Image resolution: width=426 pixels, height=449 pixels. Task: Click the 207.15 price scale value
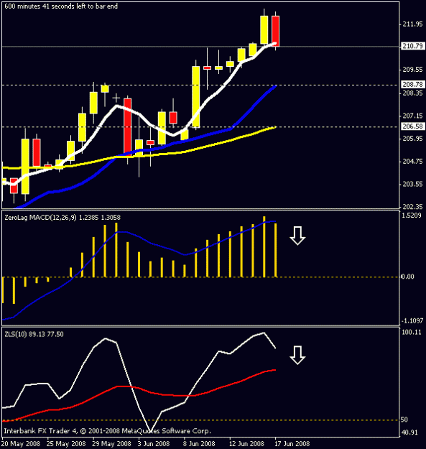[x=412, y=116]
